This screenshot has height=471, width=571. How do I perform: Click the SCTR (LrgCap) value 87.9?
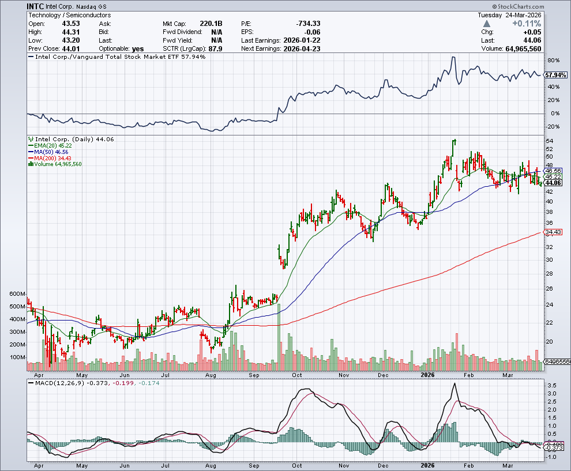click(x=215, y=49)
